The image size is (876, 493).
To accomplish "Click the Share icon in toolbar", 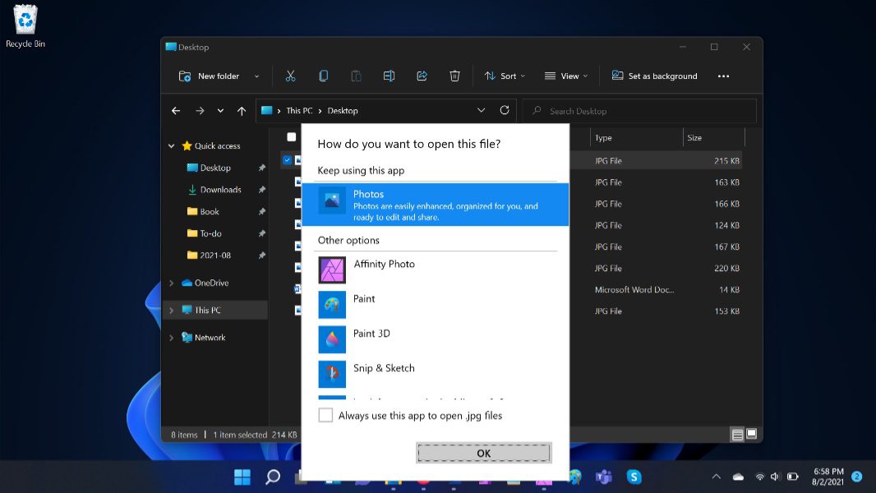I will [422, 76].
